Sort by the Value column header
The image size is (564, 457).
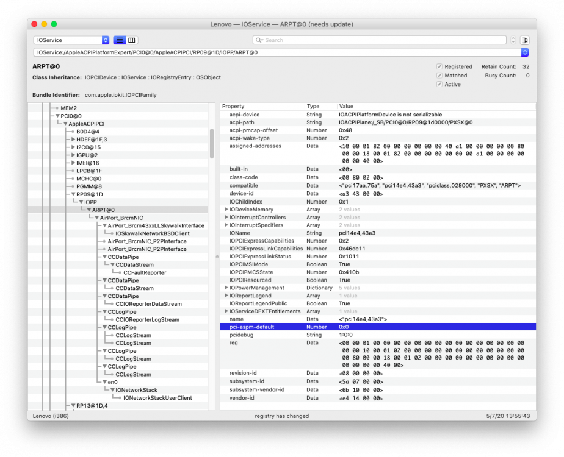click(436, 106)
